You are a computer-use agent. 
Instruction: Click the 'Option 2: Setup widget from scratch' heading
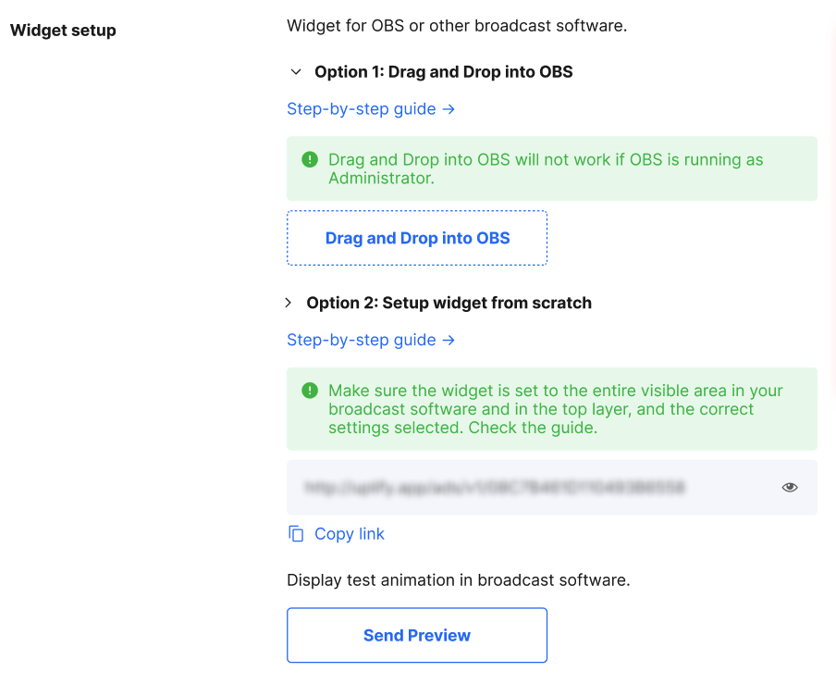(x=449, y=303)
